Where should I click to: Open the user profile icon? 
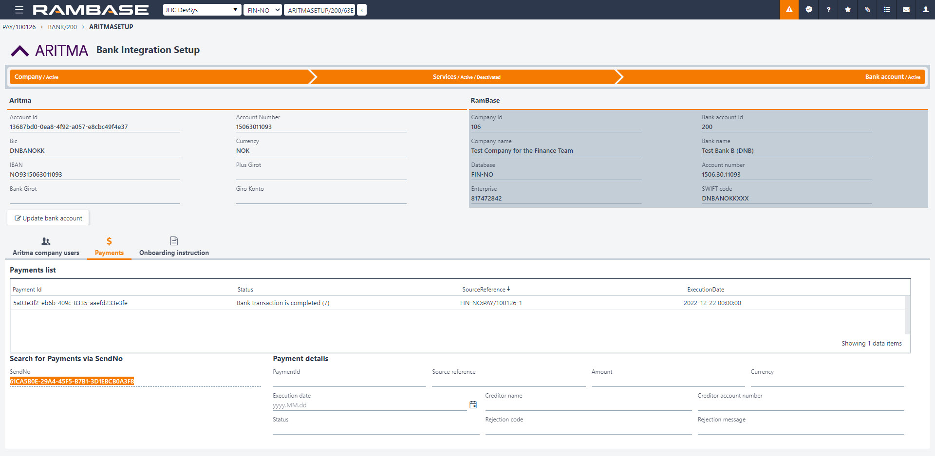[x=925, y=10]
